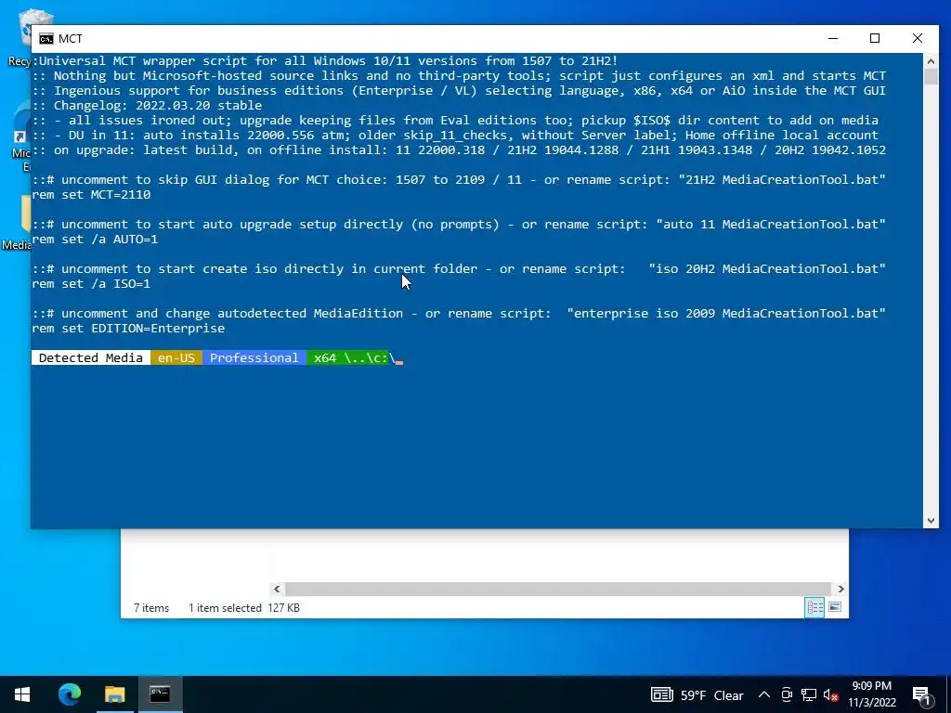The width and height of the screenshot is (951, 713).
Task: Click the 'Universal MCT wrapper script' title line
Action: tap(325, 60)
